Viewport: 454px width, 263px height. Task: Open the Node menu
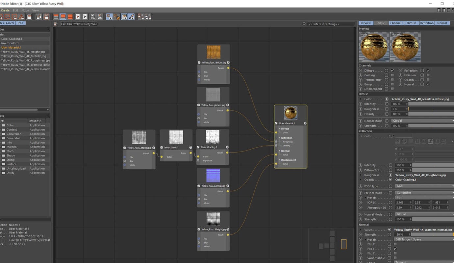[x=25, y=10]
